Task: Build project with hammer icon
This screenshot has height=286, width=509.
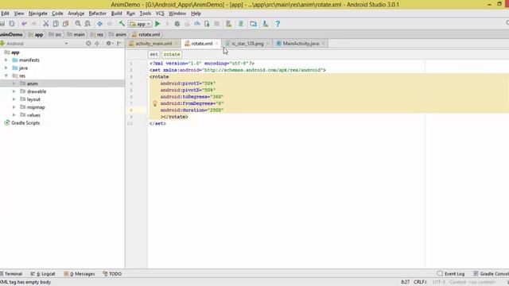Action: pos(122,24)
